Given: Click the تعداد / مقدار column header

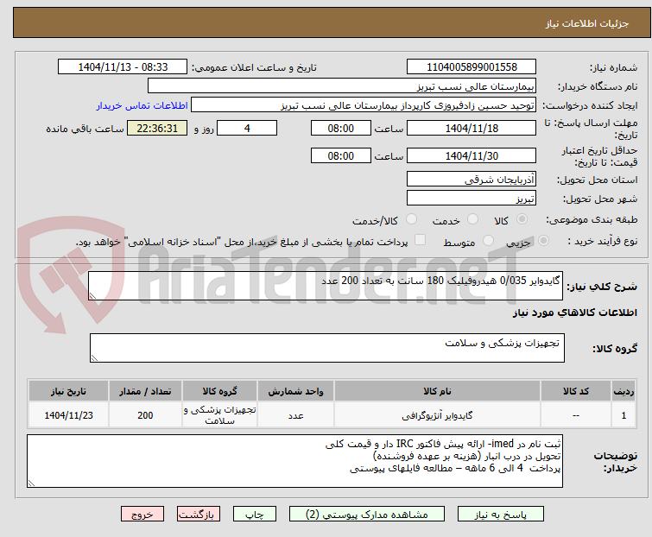Looking at the screenshot, I should tap(145, 391).
